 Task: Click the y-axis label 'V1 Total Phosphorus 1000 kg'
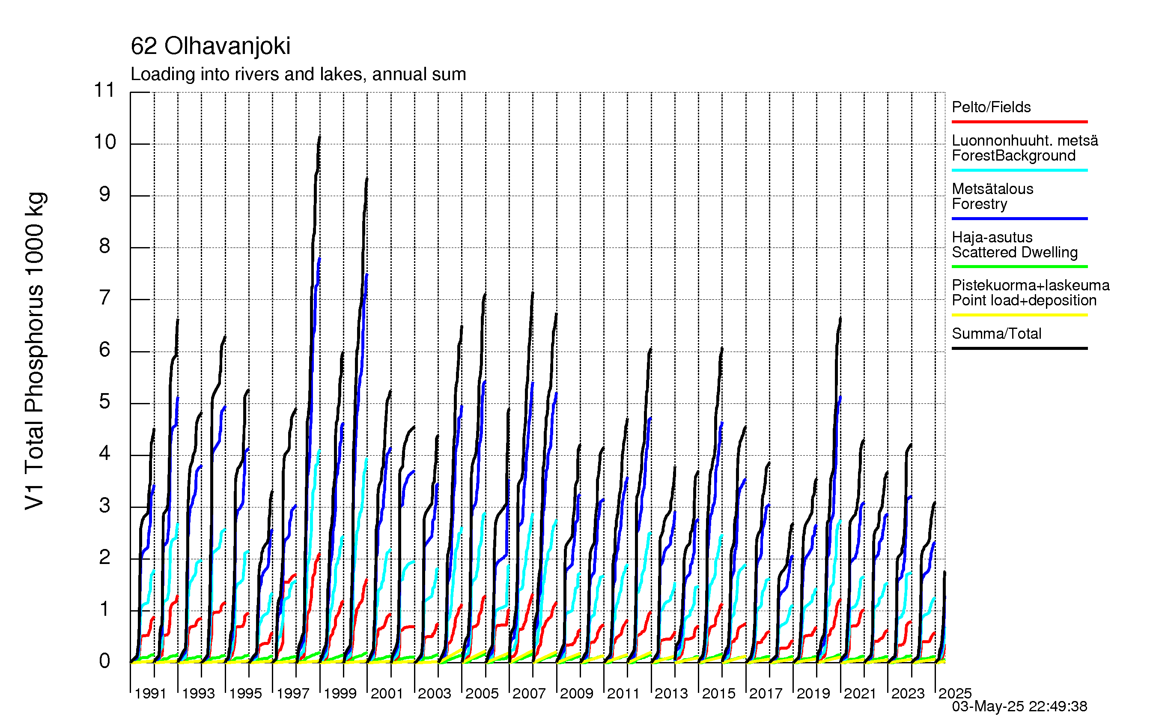pyautogui.click(x=35, y=351)
